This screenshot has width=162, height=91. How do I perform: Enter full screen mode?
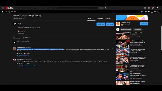(158, 12)
